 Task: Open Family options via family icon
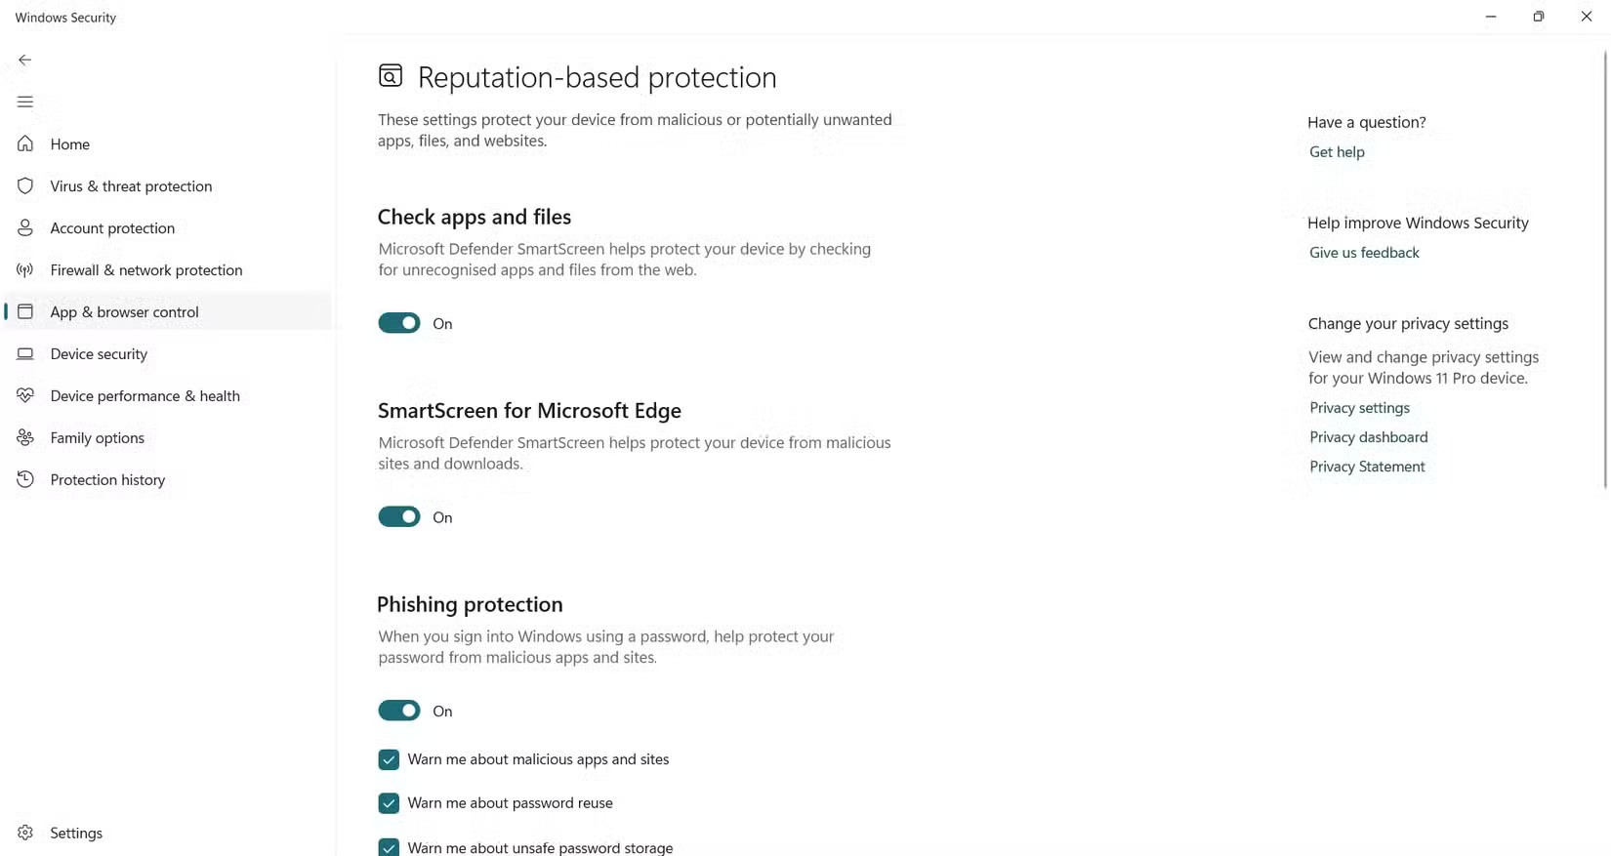pos(24,437)
